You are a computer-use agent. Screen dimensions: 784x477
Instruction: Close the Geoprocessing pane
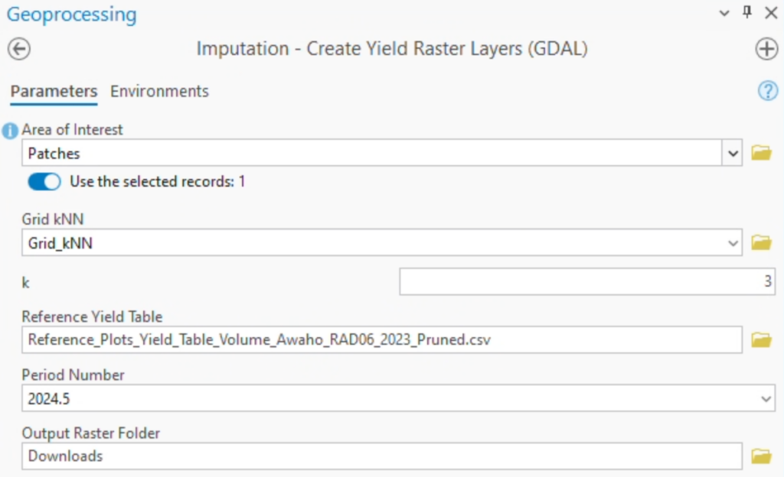(x=772, y=13)
